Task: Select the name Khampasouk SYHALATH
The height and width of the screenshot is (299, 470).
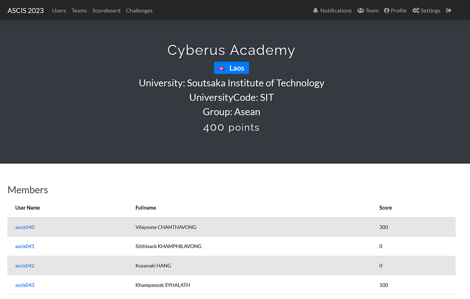Action: pyautogui.click(x=163, y=285)
